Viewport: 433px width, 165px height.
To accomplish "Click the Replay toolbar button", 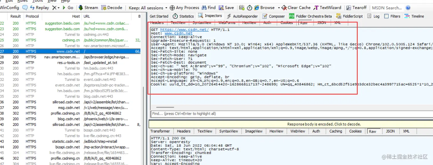I will (39, 8).
